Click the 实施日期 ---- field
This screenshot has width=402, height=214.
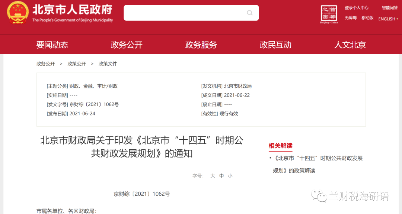pos(62,95)
